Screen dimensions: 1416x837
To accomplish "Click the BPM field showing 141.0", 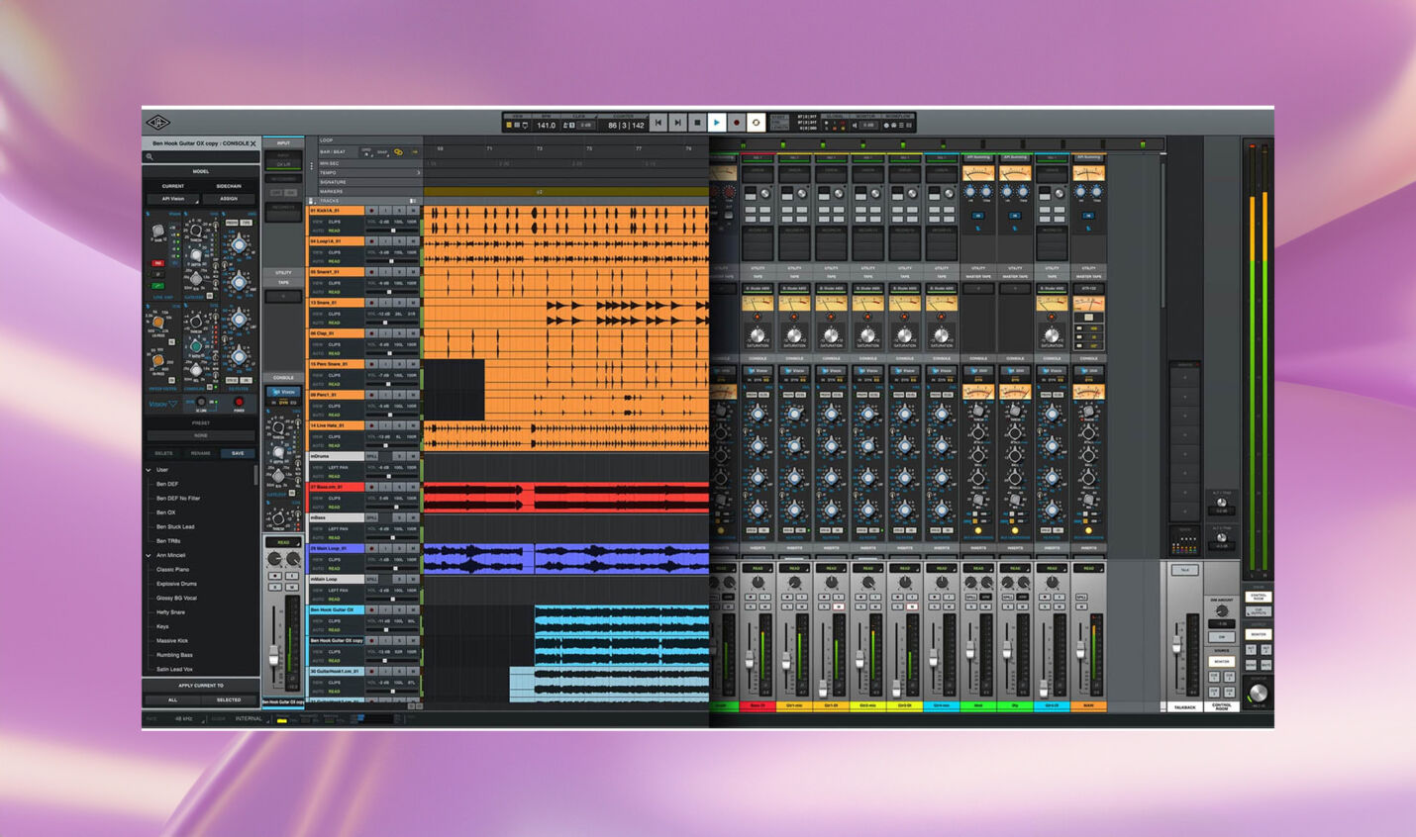I will (548, 123).
